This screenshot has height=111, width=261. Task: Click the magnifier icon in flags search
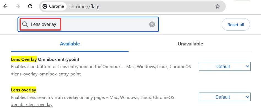point(25,25)
